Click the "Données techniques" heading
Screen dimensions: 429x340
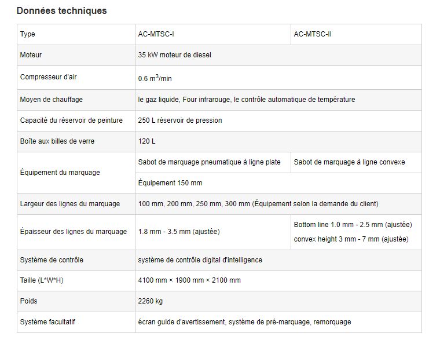click(62, 11)
